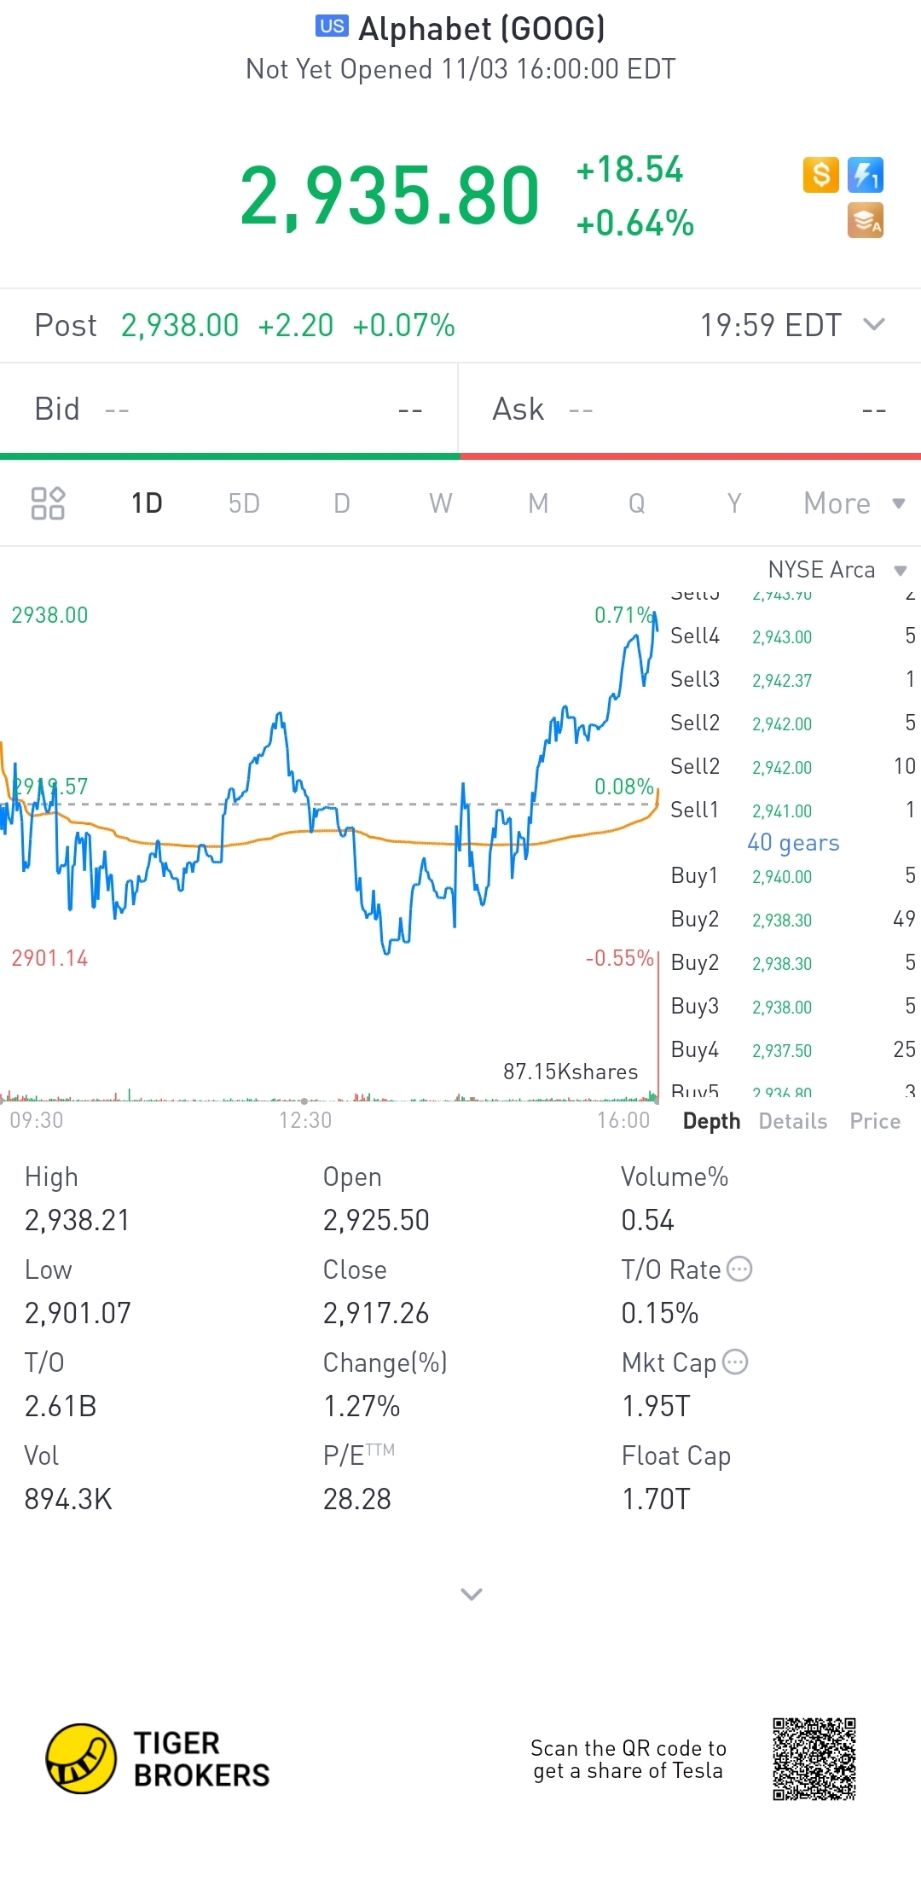Tap the Ask quote section

click(690, 410)
